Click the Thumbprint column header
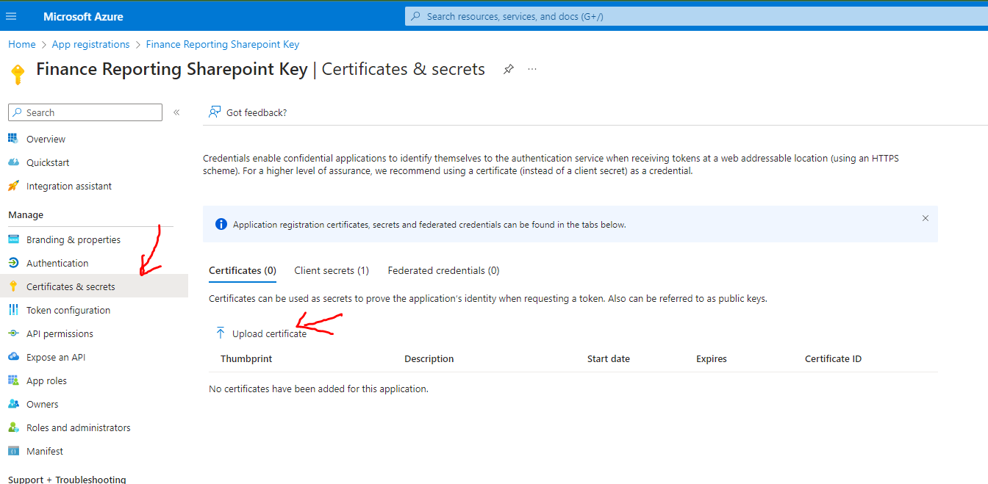The height and width of the screenshot is (484, 988). coord(246,358)
